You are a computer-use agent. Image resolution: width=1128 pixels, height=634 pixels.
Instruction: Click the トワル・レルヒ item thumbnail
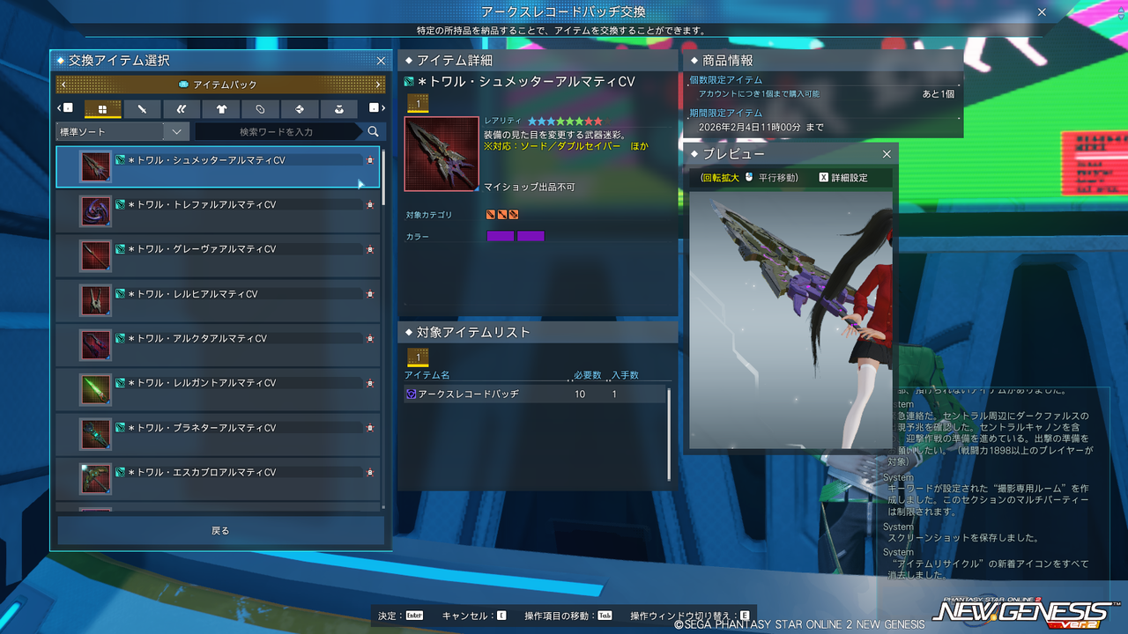point(95,300)
